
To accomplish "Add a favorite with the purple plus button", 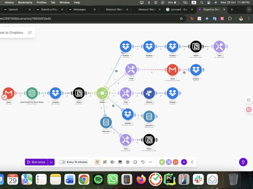I will pos(184,162).
